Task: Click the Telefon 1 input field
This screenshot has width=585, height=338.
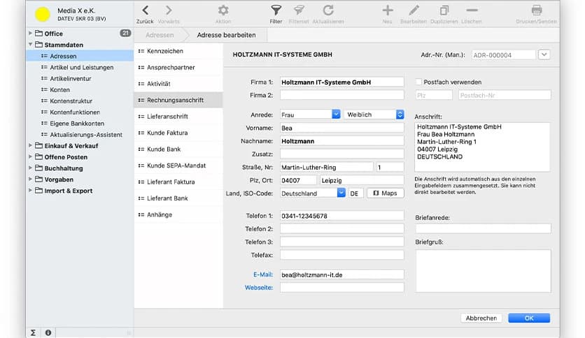Action: [341, 216]
